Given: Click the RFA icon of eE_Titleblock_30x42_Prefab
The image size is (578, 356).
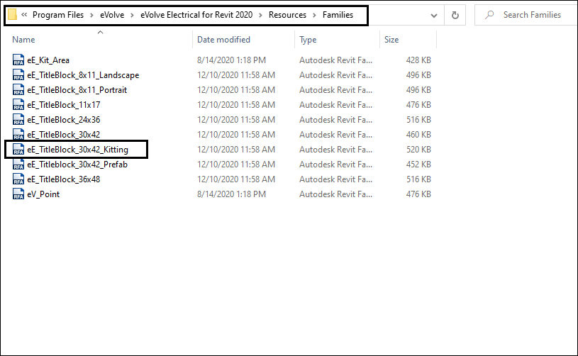Looking at the screenshot, I should pos(18,164).
